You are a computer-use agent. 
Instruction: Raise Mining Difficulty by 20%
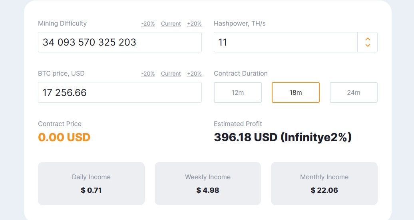194,24
